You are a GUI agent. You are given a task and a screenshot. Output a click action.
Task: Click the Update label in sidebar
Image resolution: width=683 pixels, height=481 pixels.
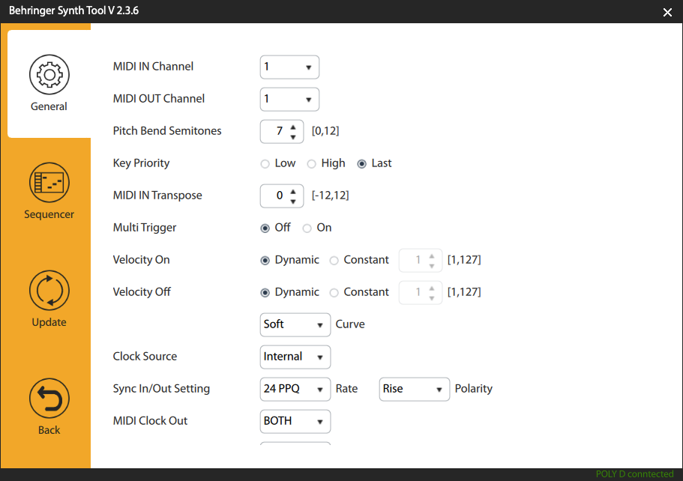tap(49, 322)
